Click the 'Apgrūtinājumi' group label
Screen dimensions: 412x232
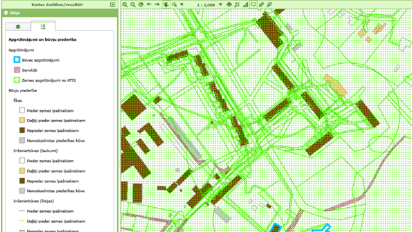(21, 50)
